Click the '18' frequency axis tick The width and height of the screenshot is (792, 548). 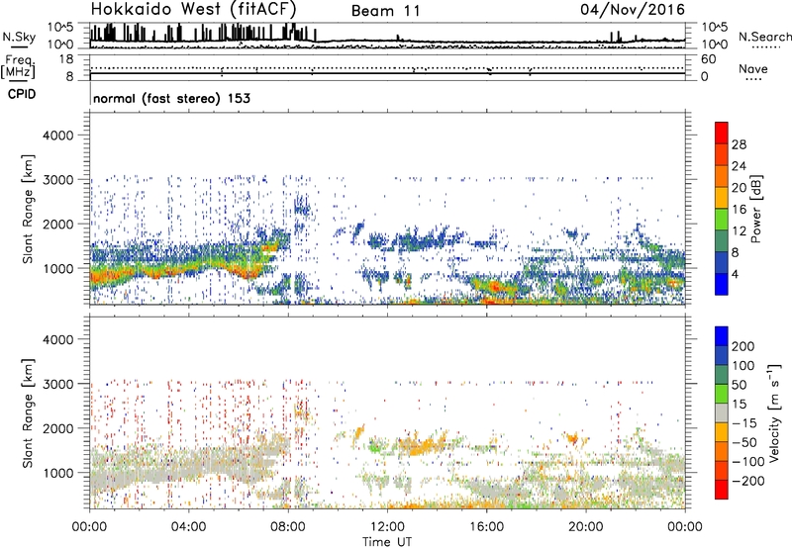(x=66, y=59)
